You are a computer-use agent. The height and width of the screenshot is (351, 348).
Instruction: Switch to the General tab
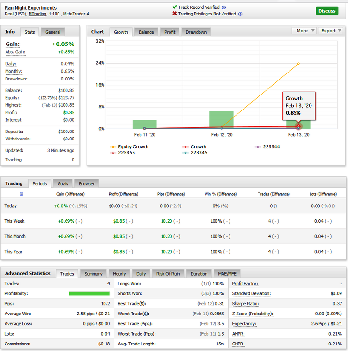point(53,32)
